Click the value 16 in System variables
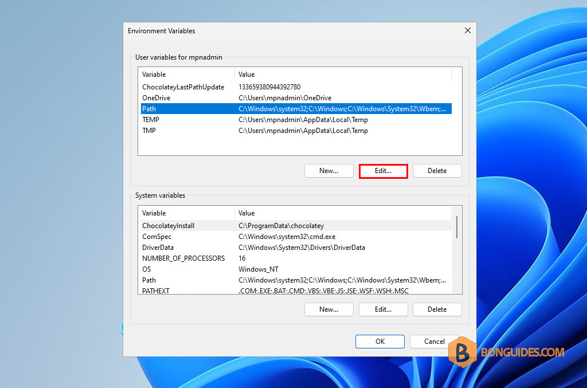 coord(242,258)
